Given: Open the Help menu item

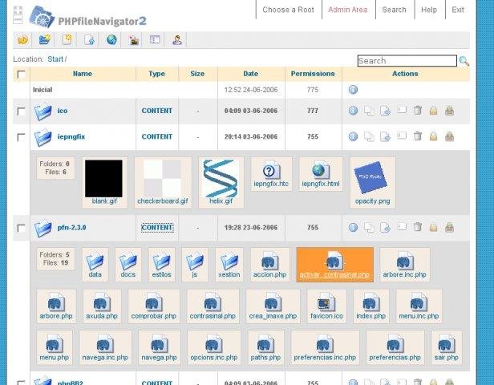Looking at the screenshot, I should point(429,10).
